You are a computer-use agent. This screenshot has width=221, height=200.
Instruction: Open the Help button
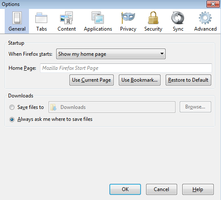coord(198,189)
